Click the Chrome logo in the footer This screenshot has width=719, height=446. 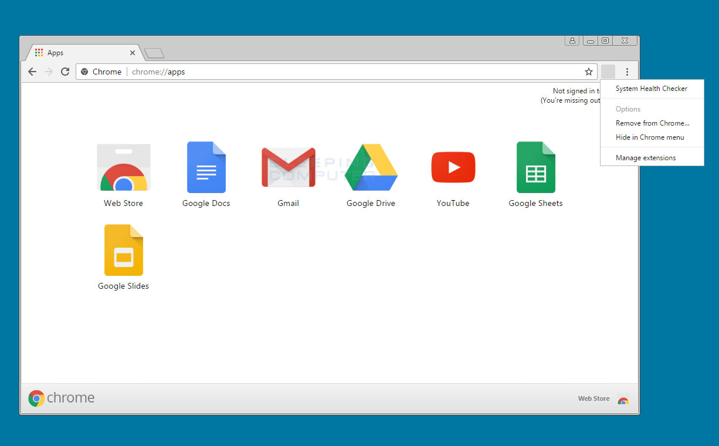(61, 398)
